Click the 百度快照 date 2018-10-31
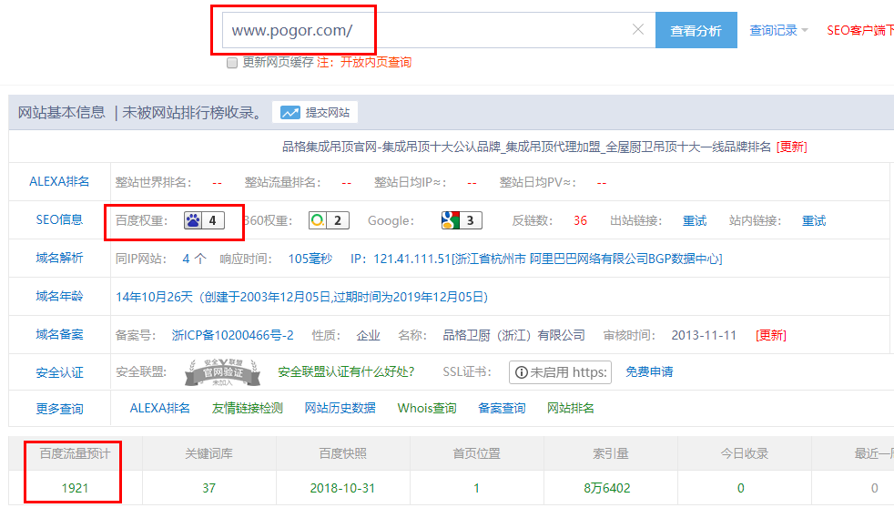Image resolution: width=894 pixels, height=508 pixels. [342, 488]
